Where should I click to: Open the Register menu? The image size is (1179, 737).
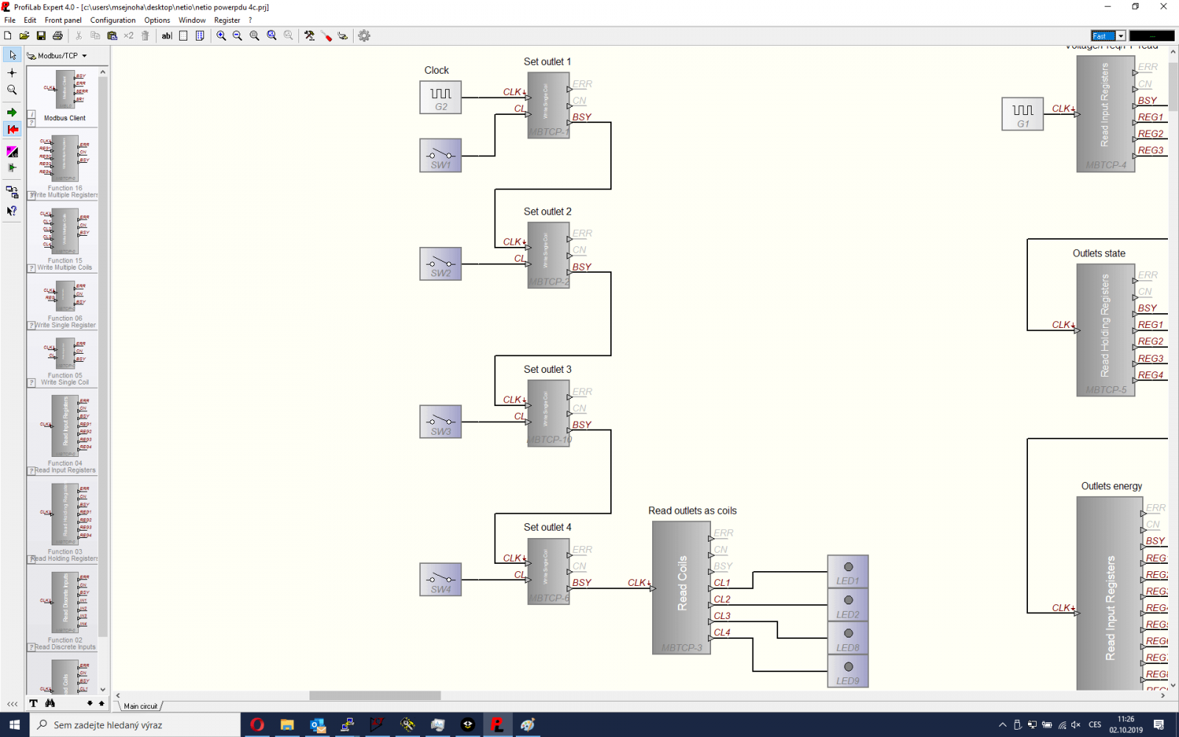point(227,20)
